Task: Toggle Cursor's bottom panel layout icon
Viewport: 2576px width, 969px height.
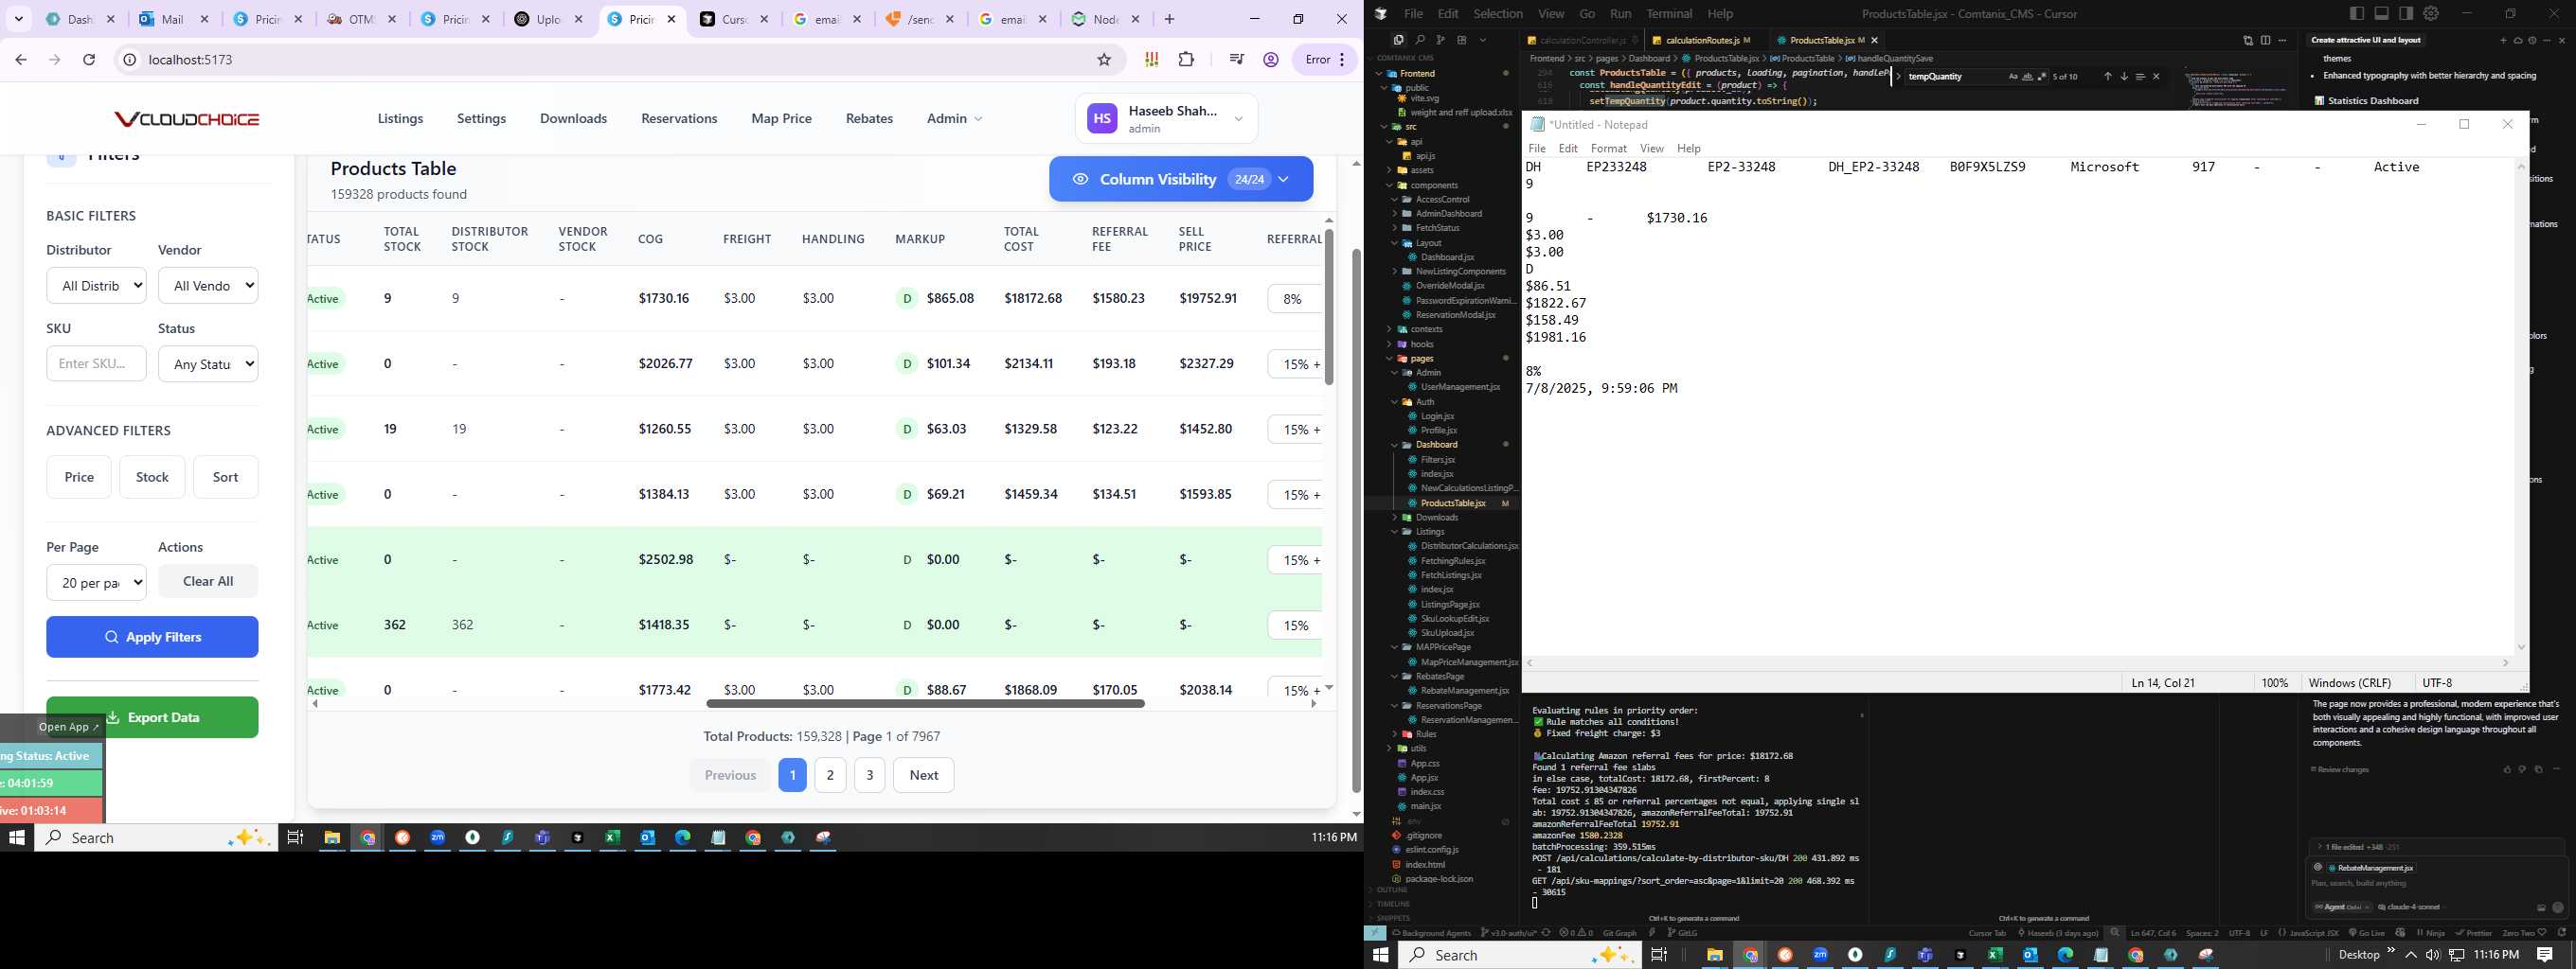Action: point(2381,13)
